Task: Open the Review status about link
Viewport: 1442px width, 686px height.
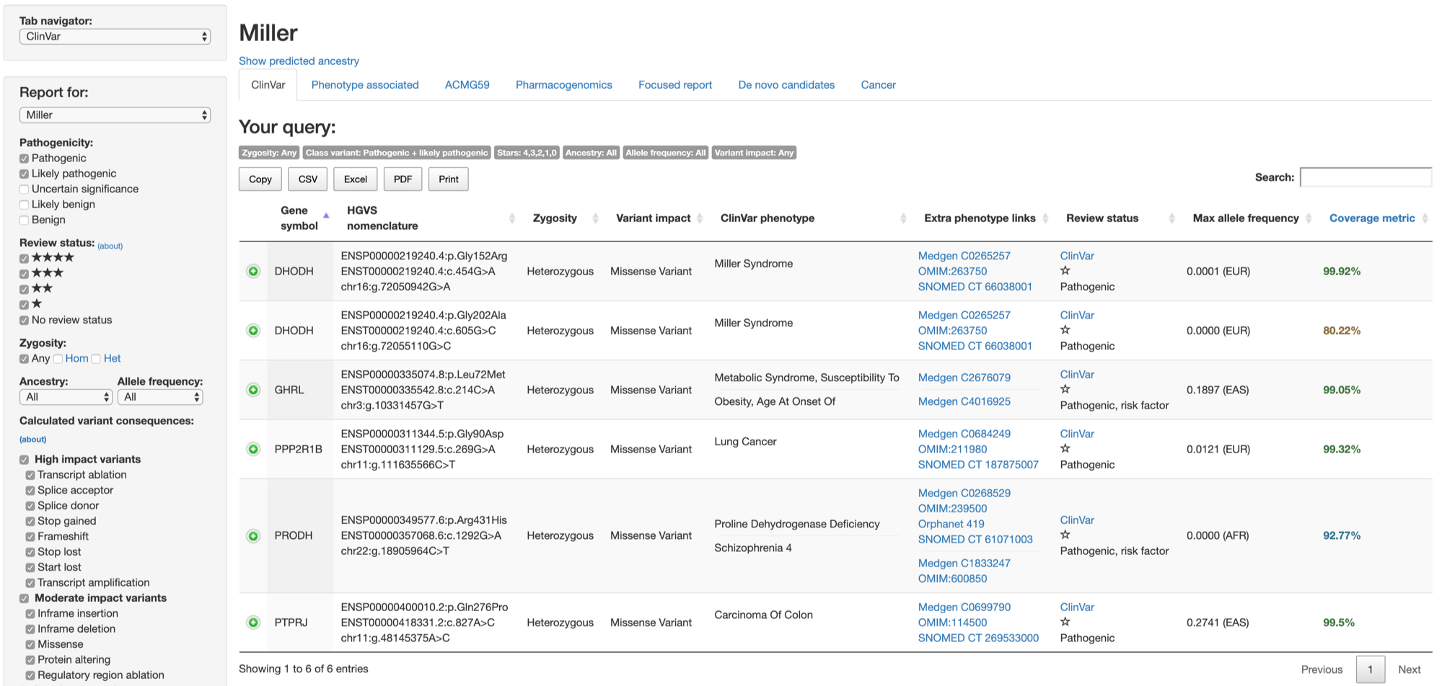Action: 110,246
